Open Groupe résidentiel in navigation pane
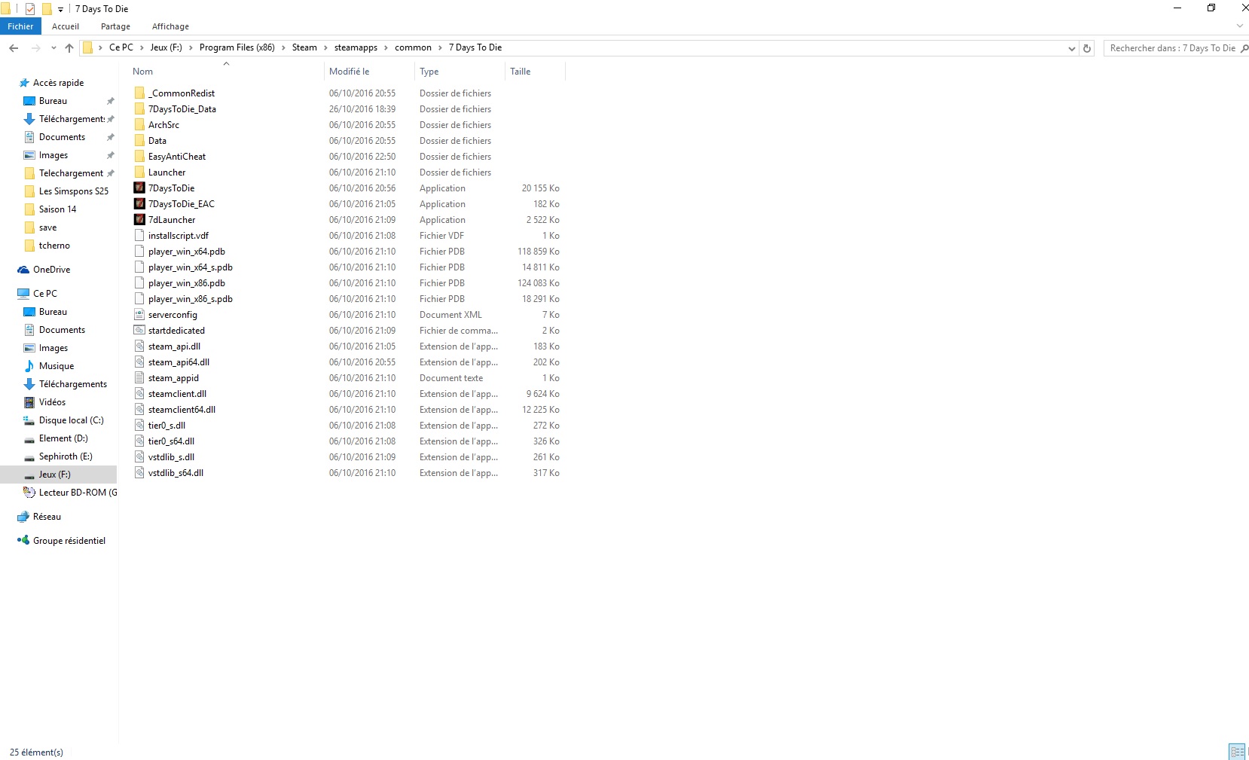The width and height of the screenshot is (1249, 760). (69, 541)
